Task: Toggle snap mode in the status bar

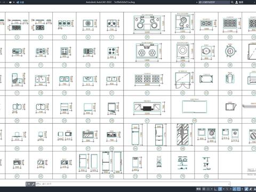Action: pyautogui.click(x=208, y=189)
